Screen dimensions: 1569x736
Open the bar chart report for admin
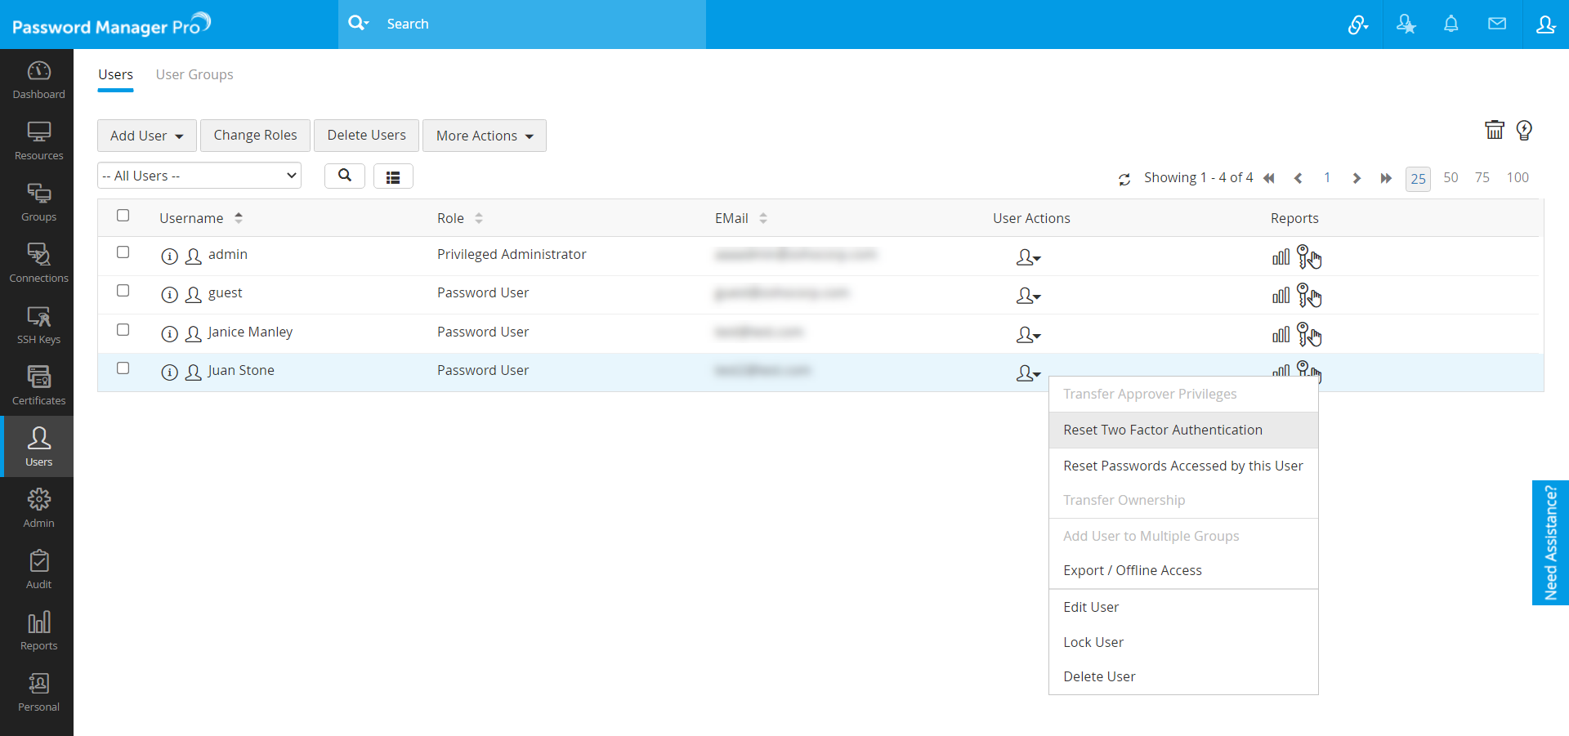click(x=1281, y=257)
